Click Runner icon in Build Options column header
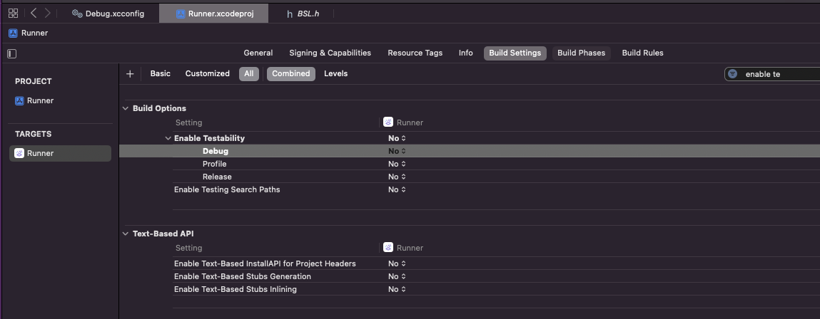Screen dimensions: 820x319 coord(388,122)
